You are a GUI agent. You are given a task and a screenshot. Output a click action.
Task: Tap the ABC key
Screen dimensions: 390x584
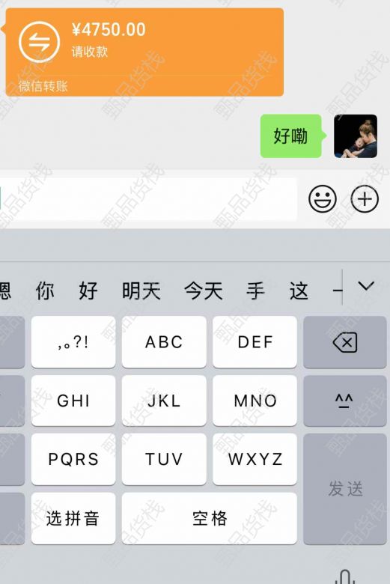[164, 342]
